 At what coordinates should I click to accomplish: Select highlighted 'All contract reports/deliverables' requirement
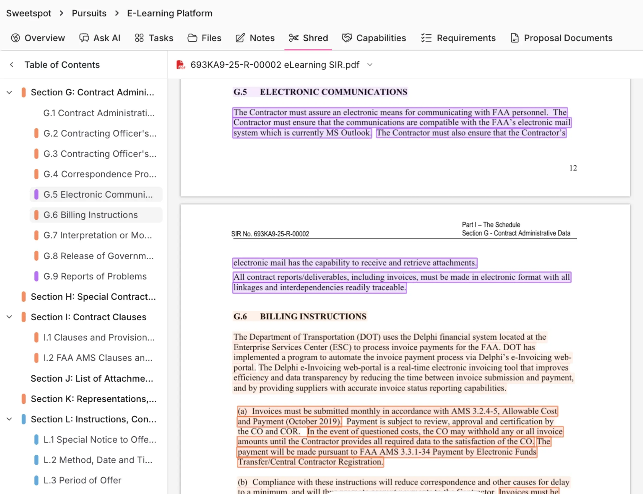pyautogui.click(x=401, y=282)
